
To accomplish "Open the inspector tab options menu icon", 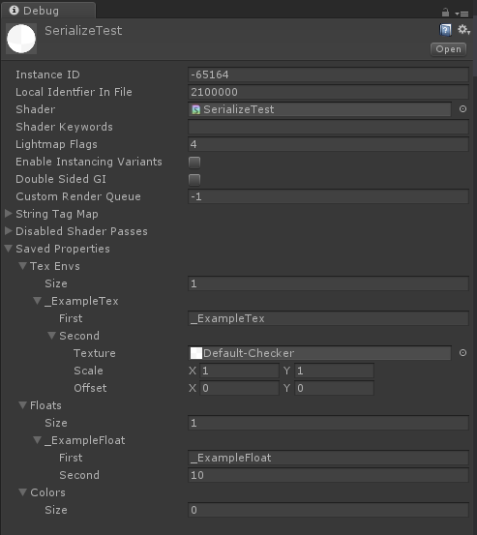I will click(x=462, y=14).
